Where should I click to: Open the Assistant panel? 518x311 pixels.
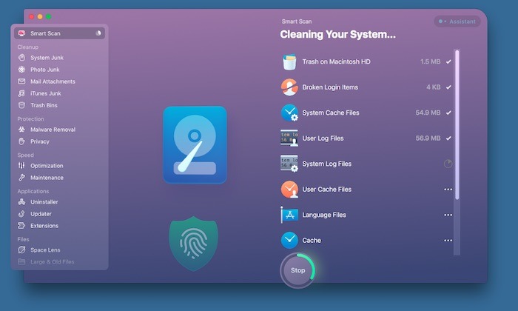point(457,21)
